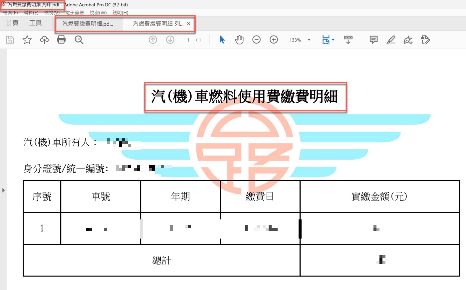Select the Highlight text pen tool
This screenshot has width=466, height=290.
391,40
